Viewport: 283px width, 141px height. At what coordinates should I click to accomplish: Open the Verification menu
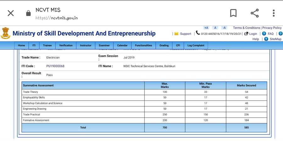click(x=66, y=46)
